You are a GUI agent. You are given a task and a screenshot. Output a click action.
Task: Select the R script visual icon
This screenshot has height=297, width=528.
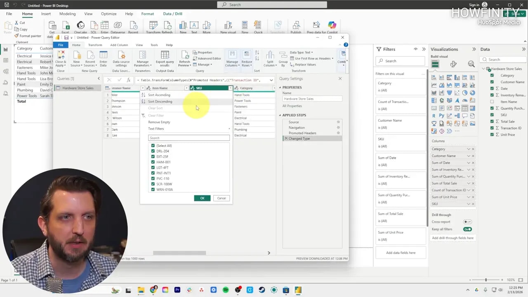(434, 116)
